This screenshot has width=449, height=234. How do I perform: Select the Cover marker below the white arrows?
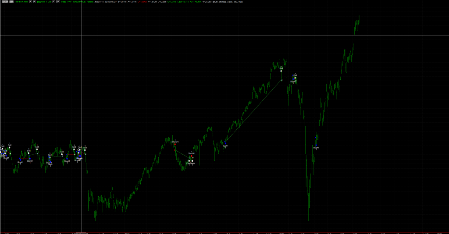[x=191, y=163]
